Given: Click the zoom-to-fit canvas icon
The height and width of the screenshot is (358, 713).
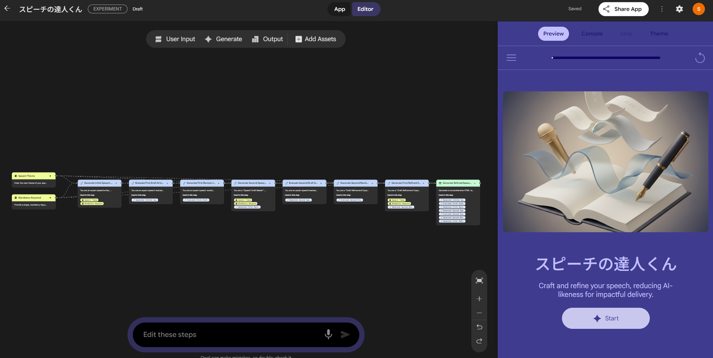Looking at the screenshot, I should (x=479, y=281).
